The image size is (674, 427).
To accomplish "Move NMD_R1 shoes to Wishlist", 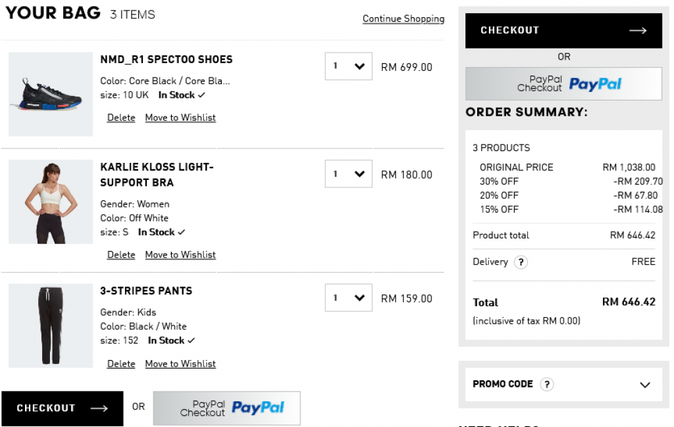I will [x=180, y=118].
